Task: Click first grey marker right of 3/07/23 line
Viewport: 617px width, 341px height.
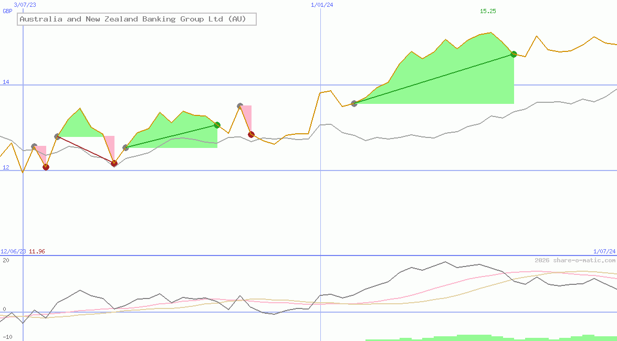Action: [x=34, y=146]
